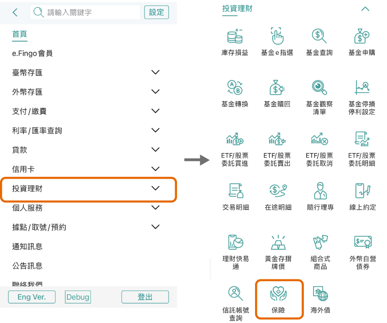The image size is (387, 323).
Task: Open 黃金存摺牌價 gold price icon
Action: pyautogui.click(x=278, y=242)
